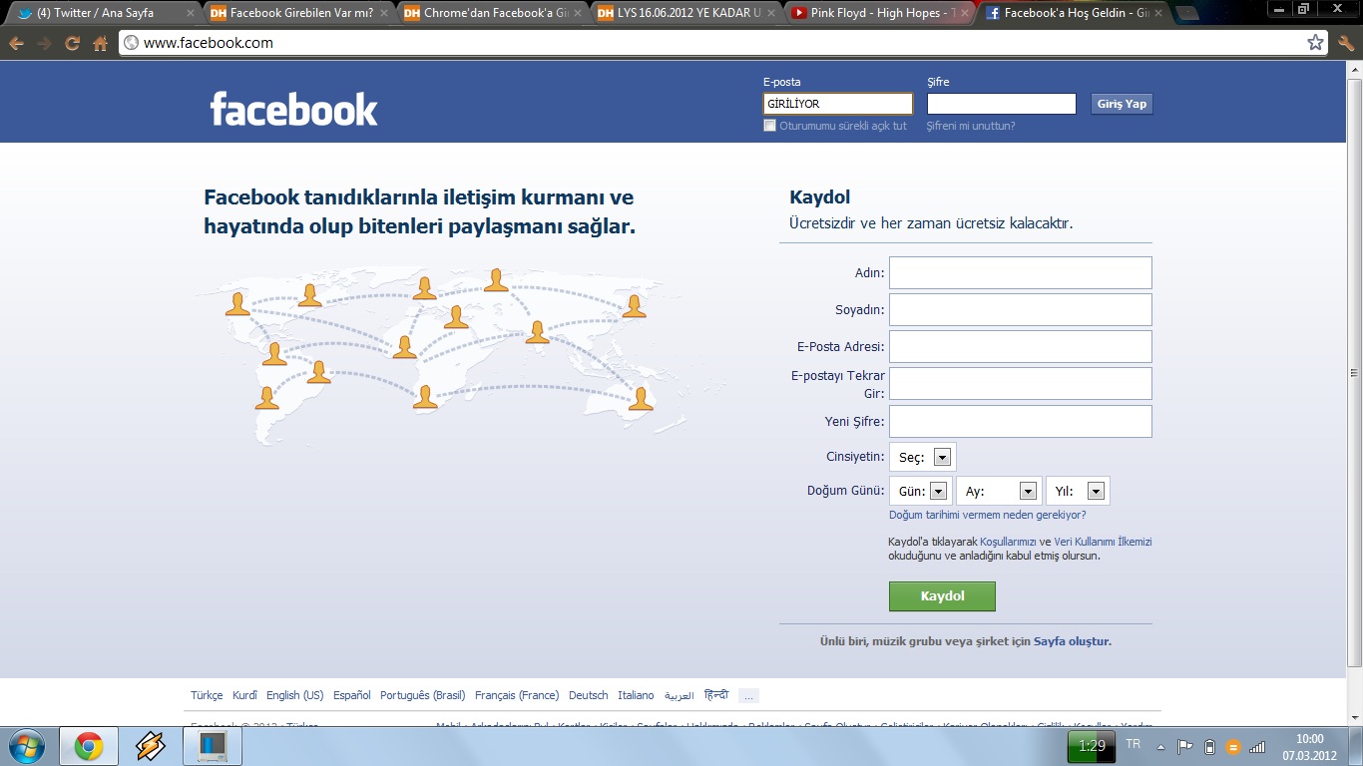1363x766 pixels.
Task: Open the Ay birthday month dropdown
Action: (x=999, y=491)
